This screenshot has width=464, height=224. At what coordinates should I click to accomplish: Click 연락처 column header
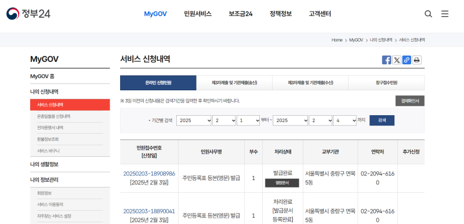(x=378, y=152)
